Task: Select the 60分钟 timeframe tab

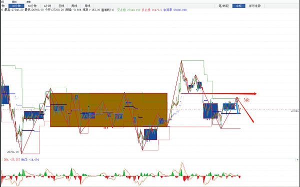Action: click(x=32, y=6)
